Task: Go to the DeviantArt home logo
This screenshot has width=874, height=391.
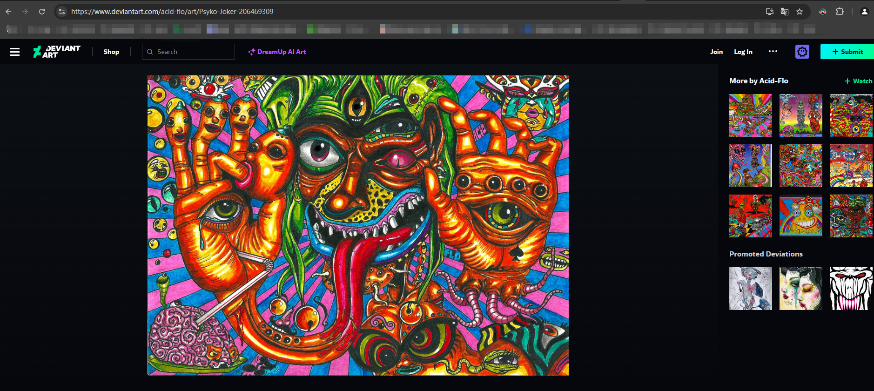Action: [57, 52]
